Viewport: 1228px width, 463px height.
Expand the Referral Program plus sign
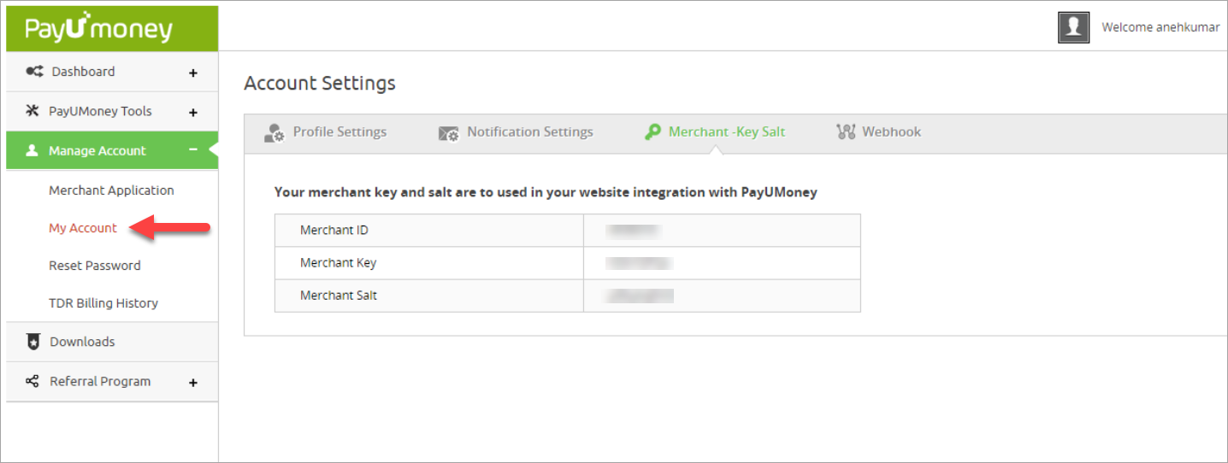click(193, 383)
